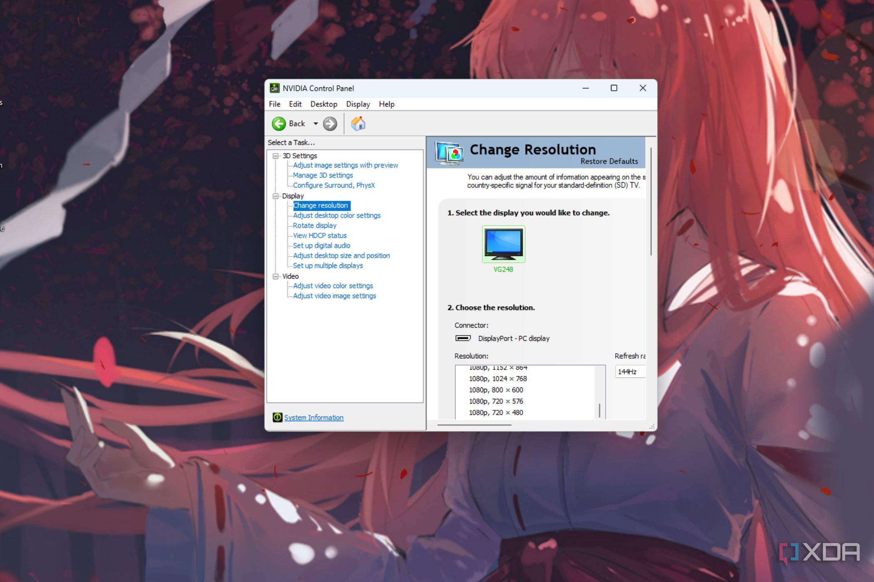
Task: Minimize the NVIDIA Control Panel window
Action: 586,88
